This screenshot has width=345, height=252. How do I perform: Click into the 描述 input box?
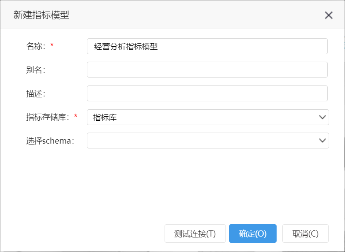pyautogui.click(x=207, y=93)
